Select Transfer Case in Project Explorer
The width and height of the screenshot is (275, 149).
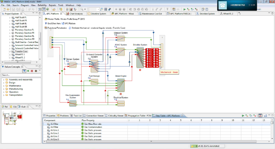click(21, 52)
